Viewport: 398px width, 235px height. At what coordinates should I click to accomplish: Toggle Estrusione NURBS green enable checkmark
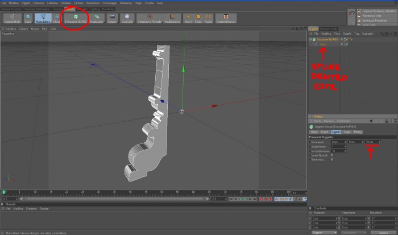[346, 39]
